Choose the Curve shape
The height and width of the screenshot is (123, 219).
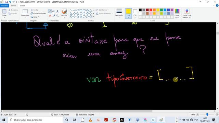pos(75,10)
